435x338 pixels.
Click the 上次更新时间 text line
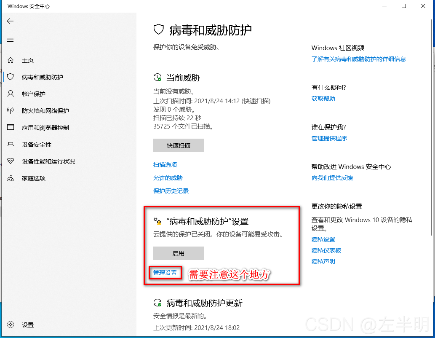point(196,328)
